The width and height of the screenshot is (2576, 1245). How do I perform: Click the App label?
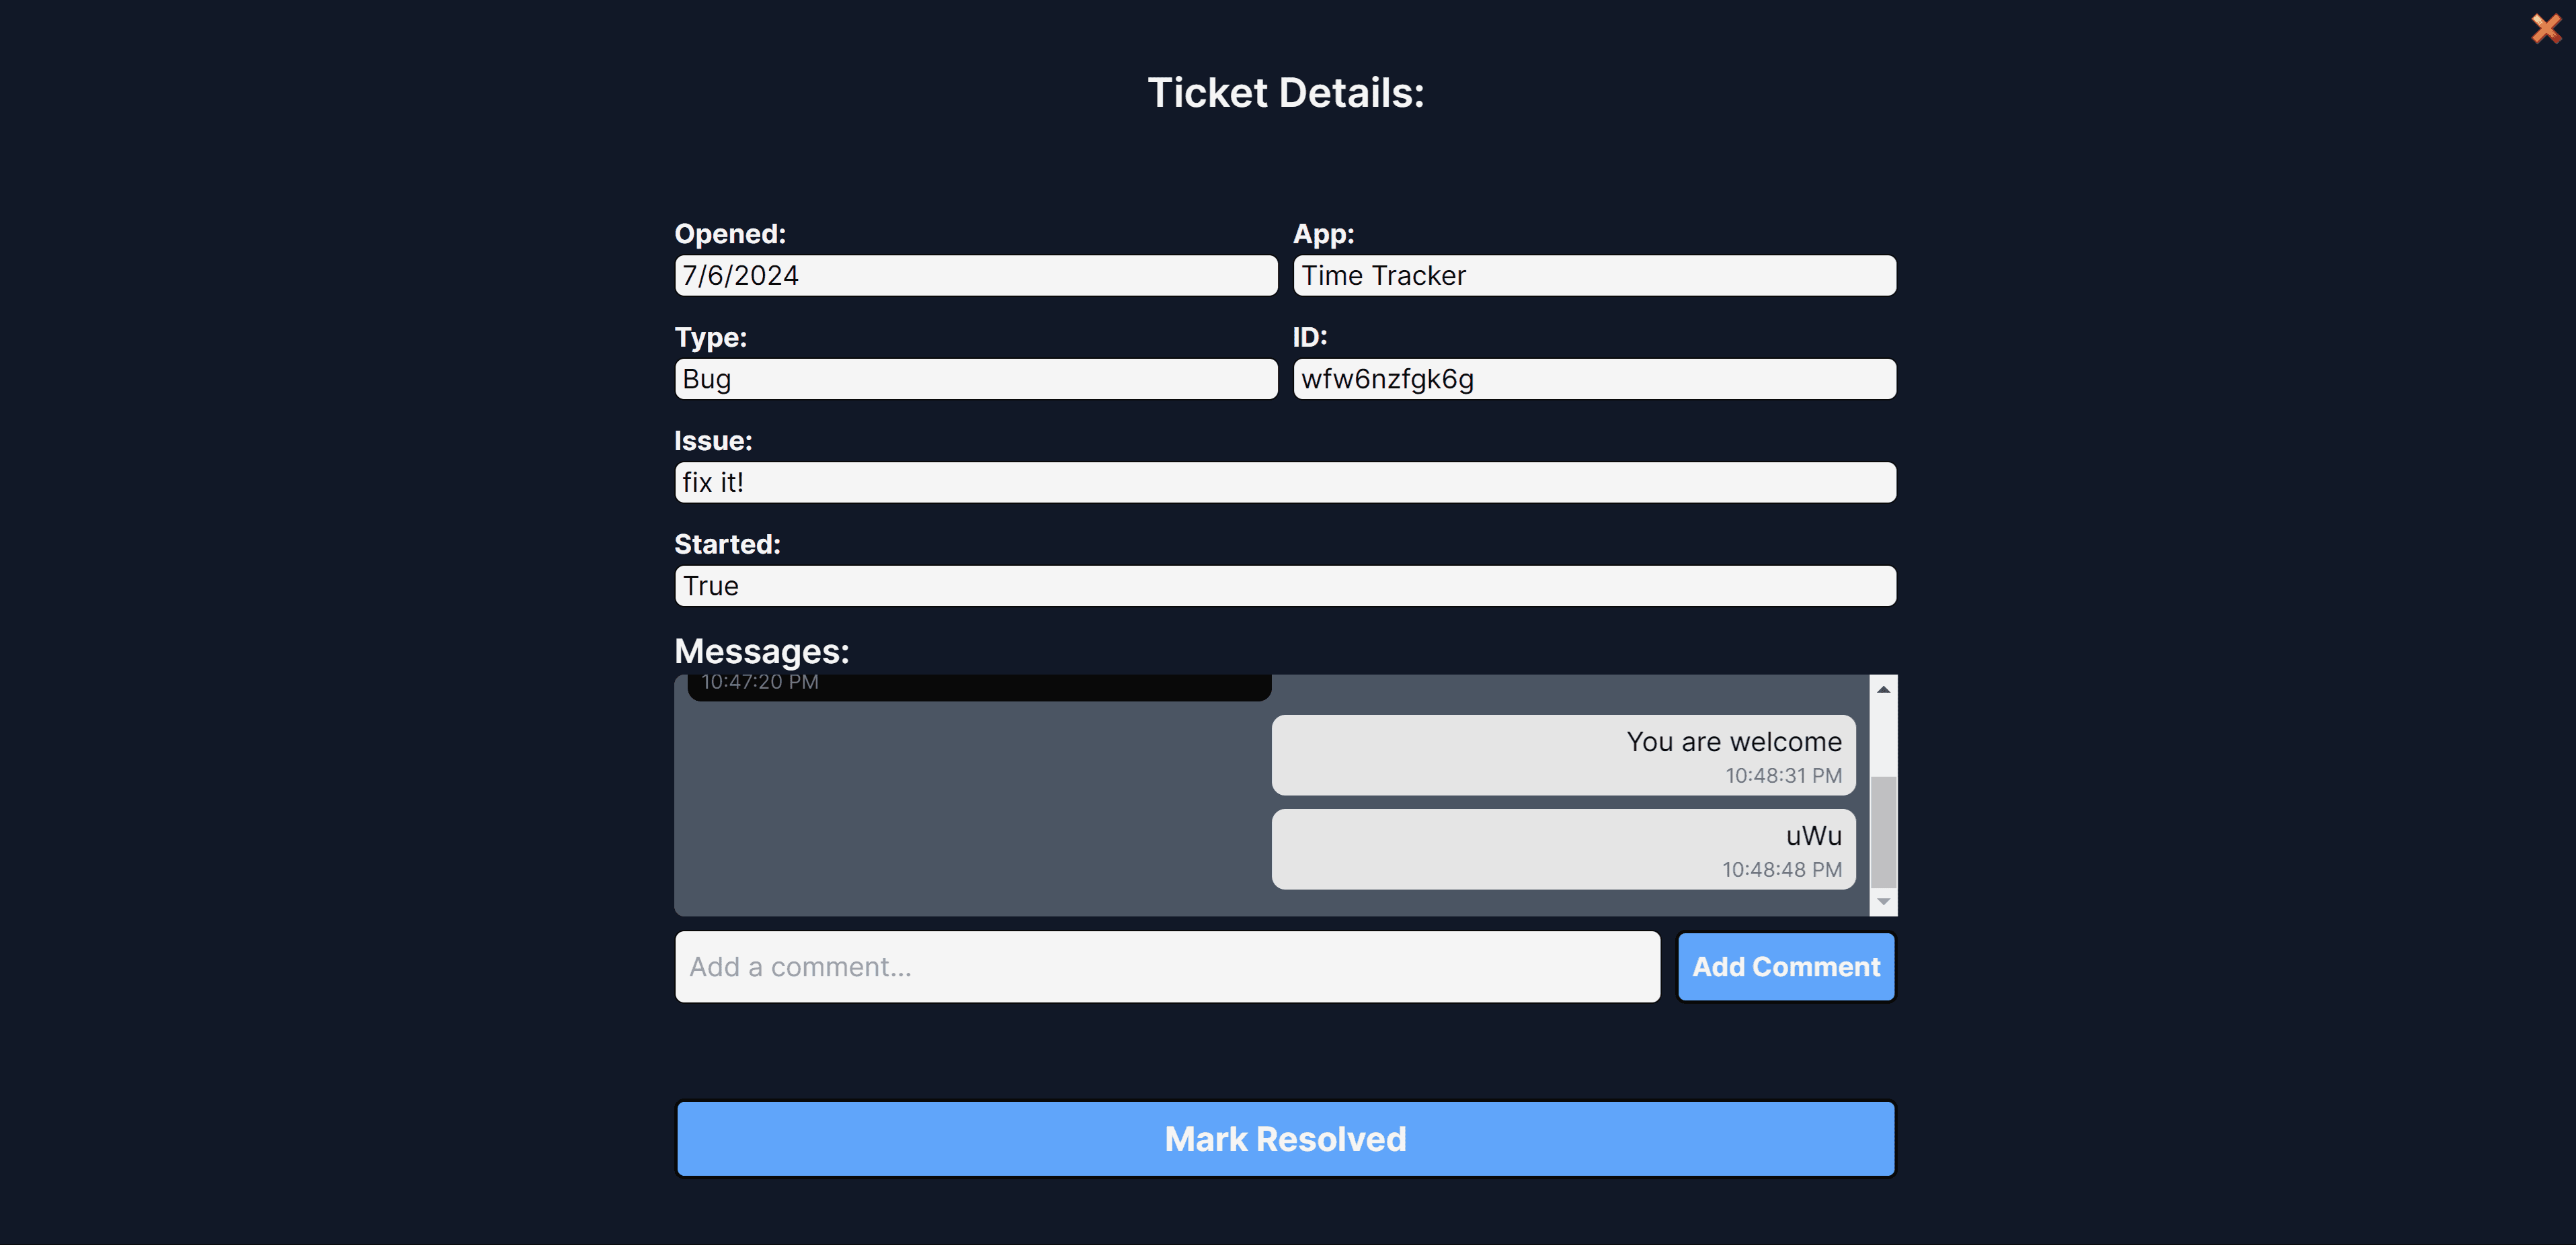(1324, 233)
